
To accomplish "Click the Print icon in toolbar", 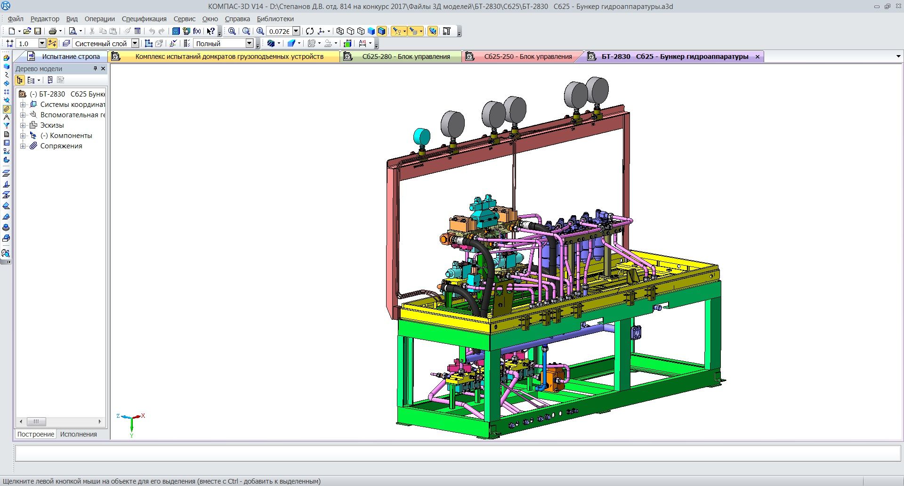I will pyautogui.click(x=52, y=31).
